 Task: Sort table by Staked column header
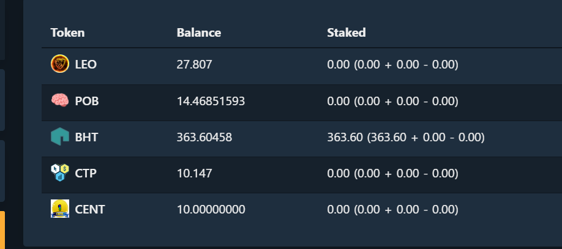coord(347,33)
